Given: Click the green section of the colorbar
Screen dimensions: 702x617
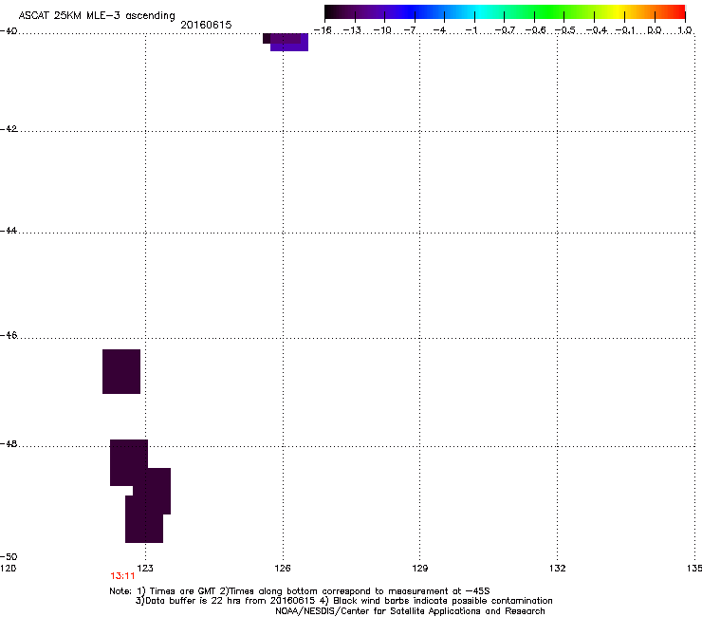Looking at the screenshot, I should (x=550, y=11).
